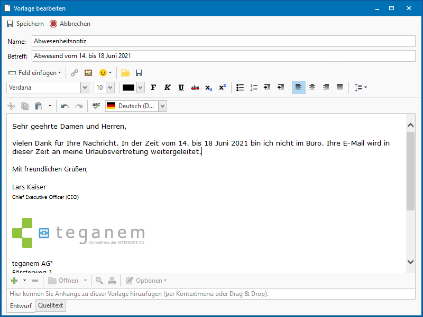
Task: Run the ABC spell check
Action: tap(96, 106)
